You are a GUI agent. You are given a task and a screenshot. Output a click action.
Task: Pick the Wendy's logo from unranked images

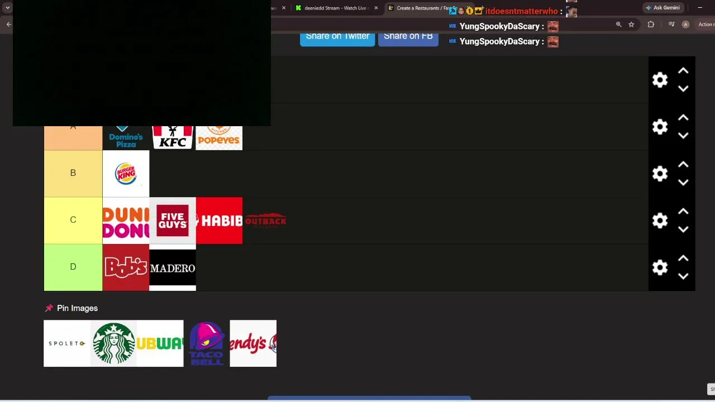click(x=253, y=343)
